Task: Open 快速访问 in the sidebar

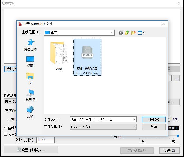Action: coord(30,45)
